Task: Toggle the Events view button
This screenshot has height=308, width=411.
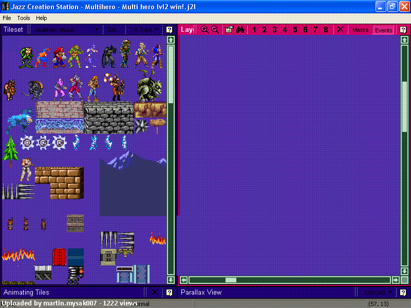Action: [383, 30]
